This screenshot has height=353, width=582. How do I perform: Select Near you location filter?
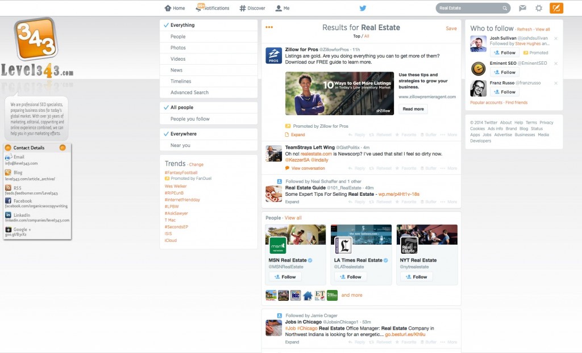209,145
